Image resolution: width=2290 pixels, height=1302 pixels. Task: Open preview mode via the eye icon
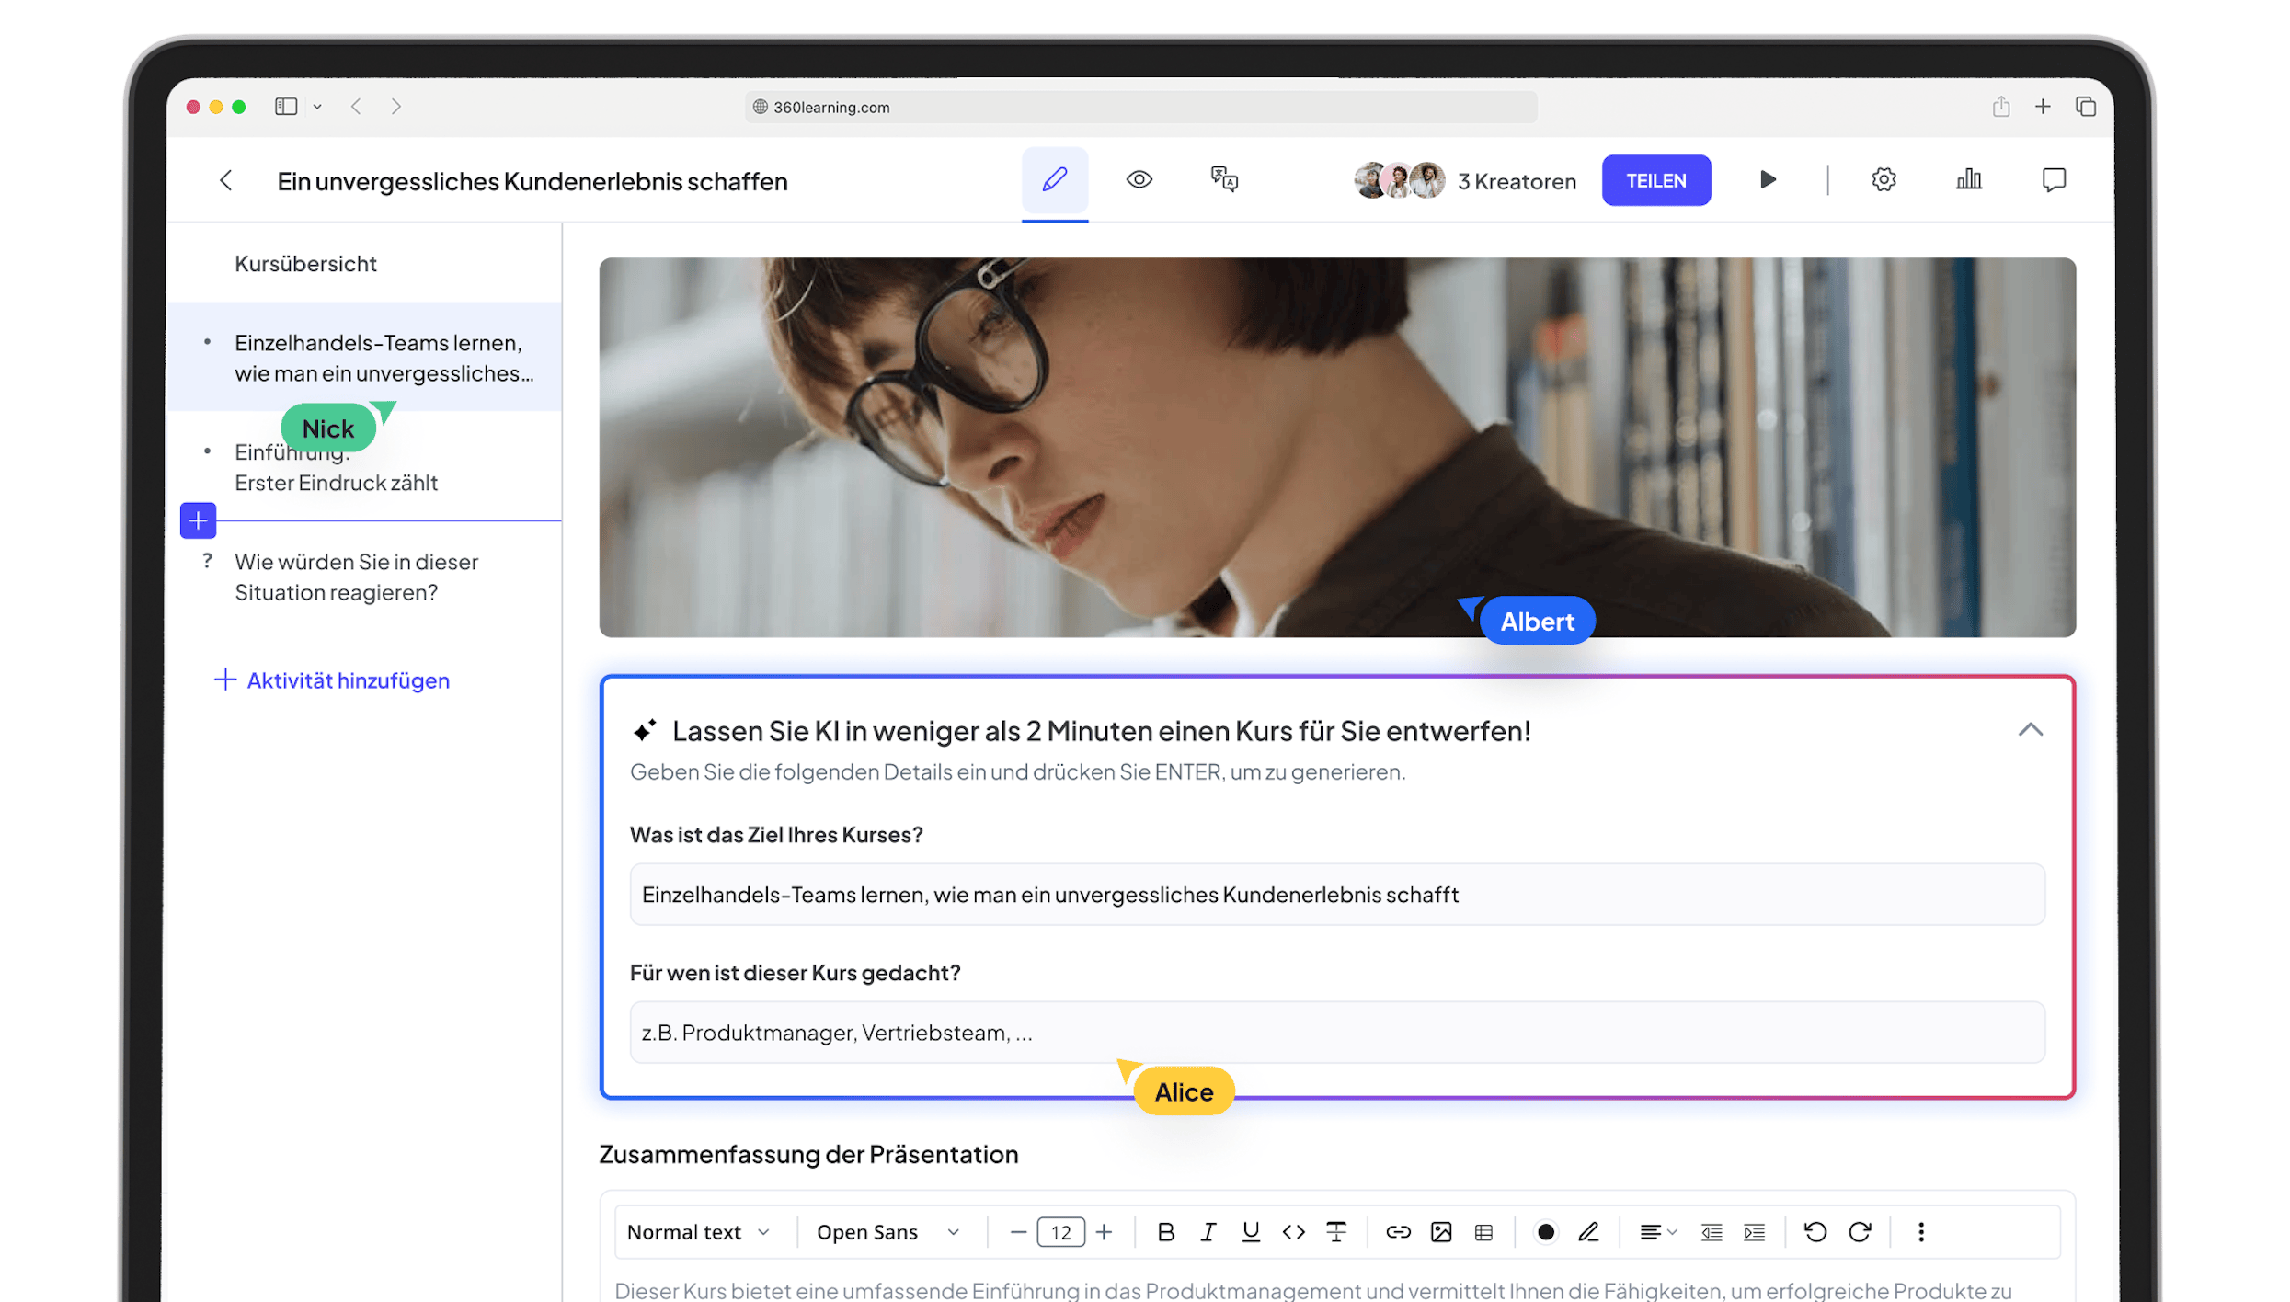click(x=1139, y=180)
